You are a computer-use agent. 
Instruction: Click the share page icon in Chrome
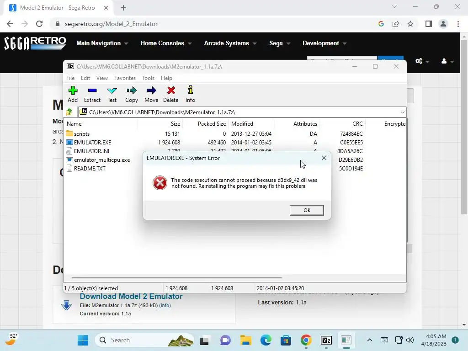click(396, 24)
